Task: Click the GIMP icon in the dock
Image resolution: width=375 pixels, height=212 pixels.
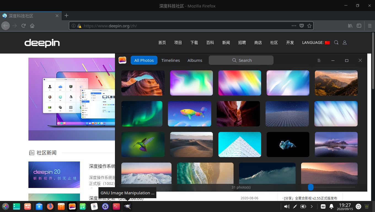Action: [x=127, y=206]
